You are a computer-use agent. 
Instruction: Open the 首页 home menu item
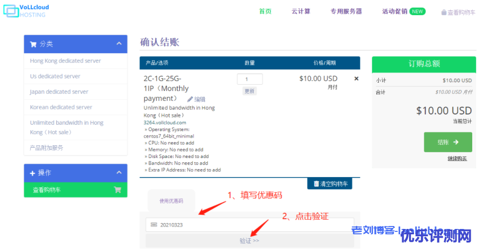point(265,11)
